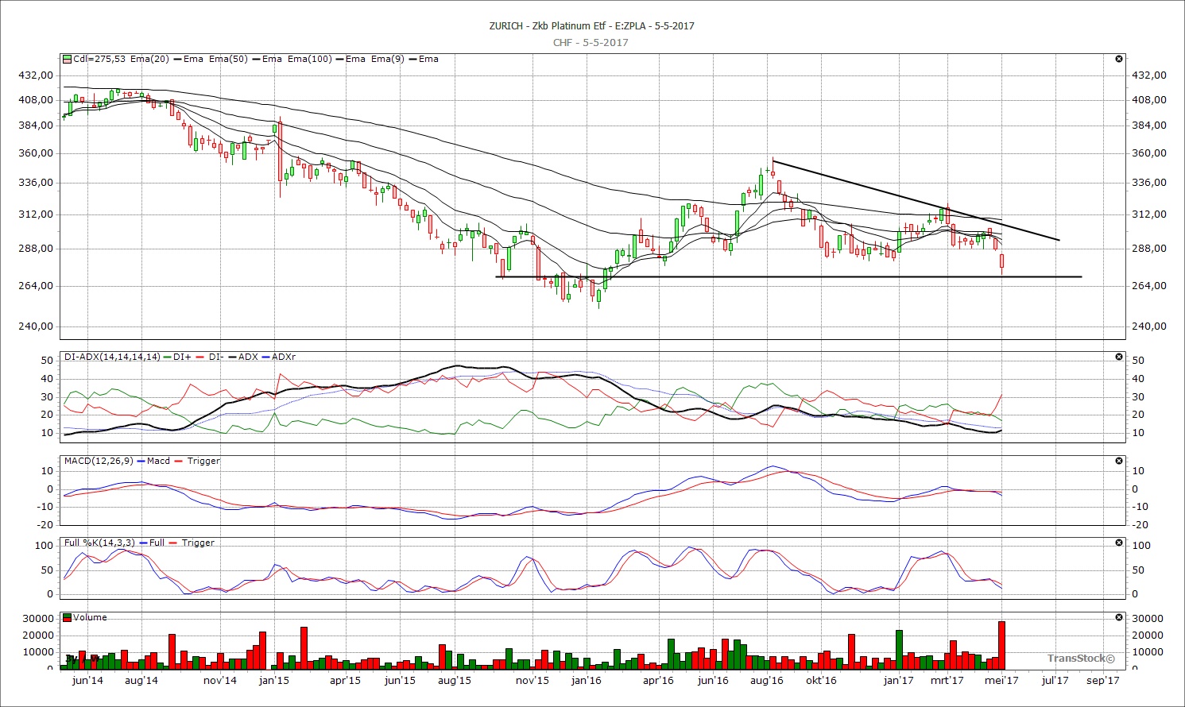Click the okt'16 date label
This screenshot has width=1185, height=707.
pos(821,680)
